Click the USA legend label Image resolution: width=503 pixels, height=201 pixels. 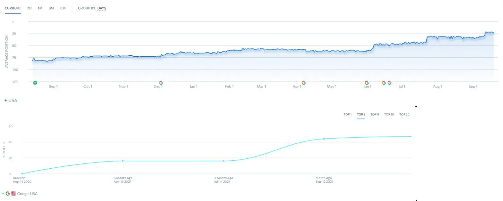coord(13,100)
